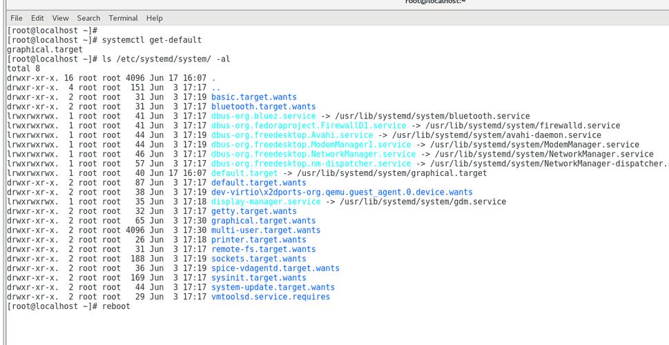Click the 'default.target.wants' directory name
This screenshot has height=345, width=669.
[x=258, y=183]
